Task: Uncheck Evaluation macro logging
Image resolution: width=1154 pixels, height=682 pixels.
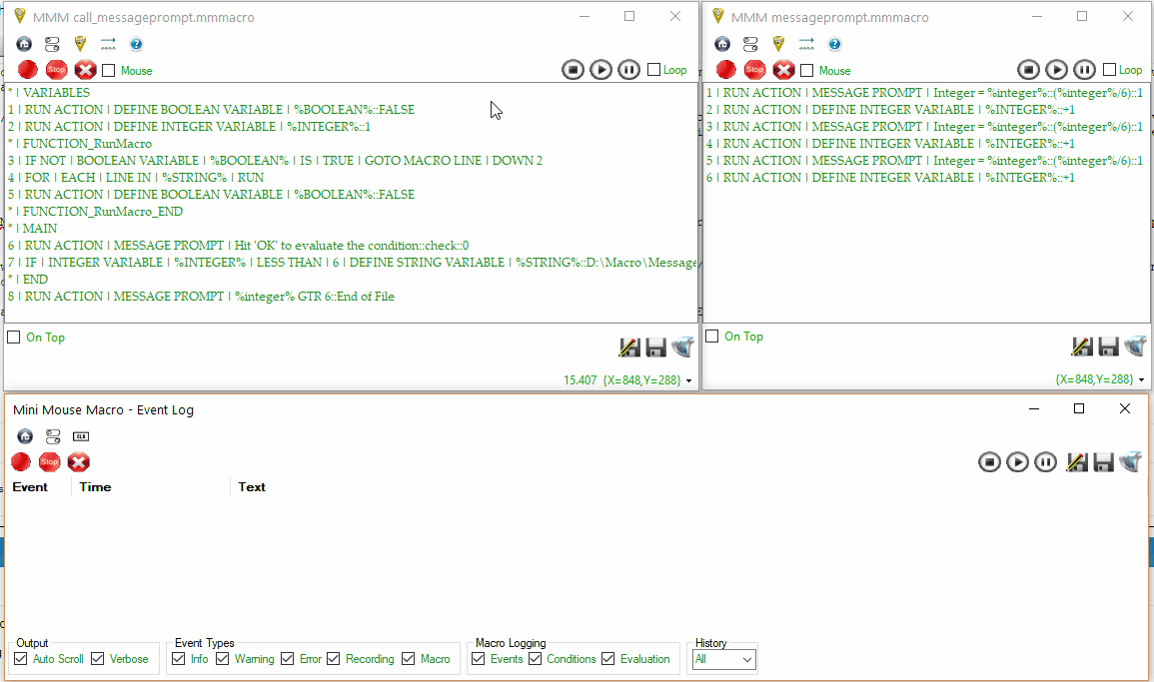Action: (x=607, y=658)
